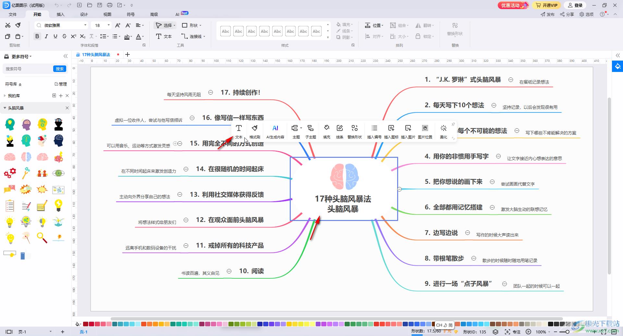Click the 登录 login button
Viewport: 623px width, 336px height.
(575, 5)
